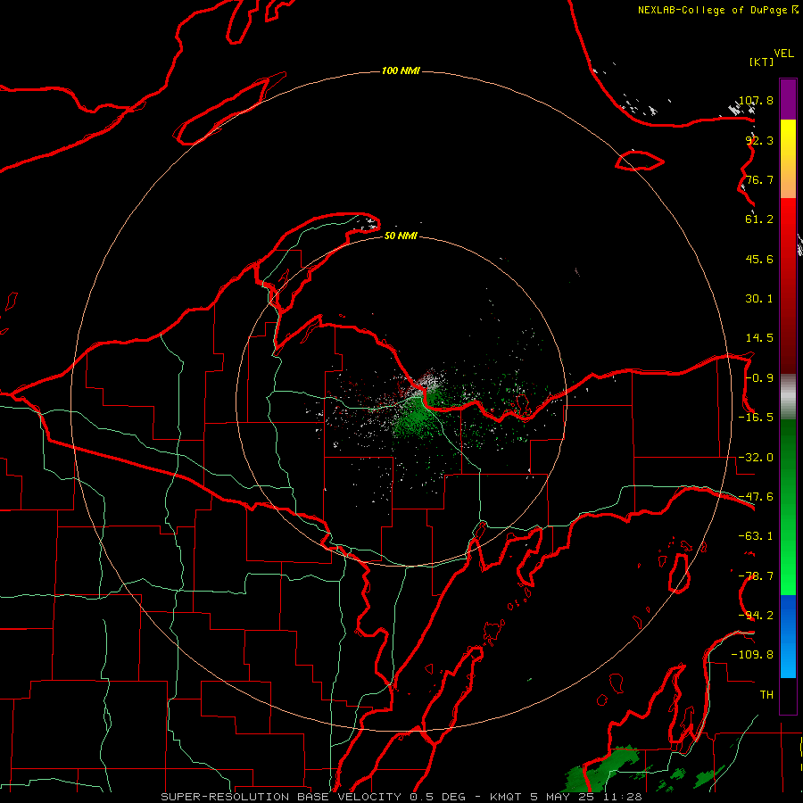This screenshot has height=803, width=803.
Task: Click the '5 MAY 25 11:28' timestamp
Action: (586, 797)
